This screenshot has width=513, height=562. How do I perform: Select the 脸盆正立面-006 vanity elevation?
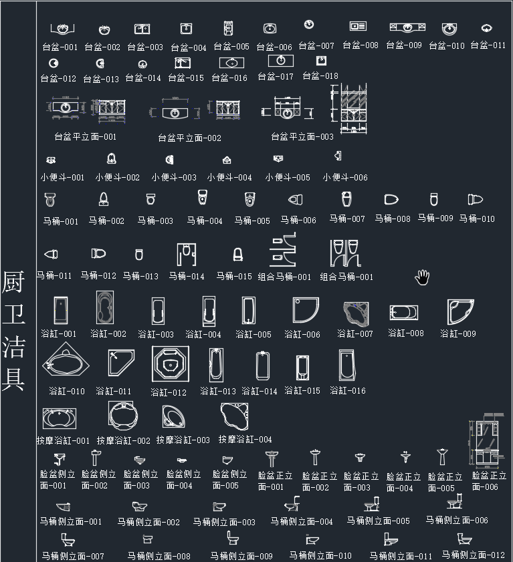pyautogui.click(x=486, y=440)
